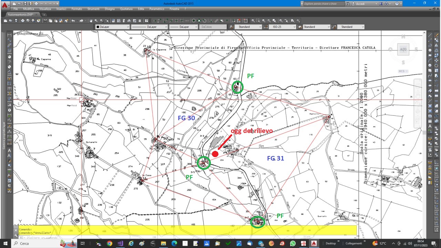Click the search keyword input field

tap(324, 3)
